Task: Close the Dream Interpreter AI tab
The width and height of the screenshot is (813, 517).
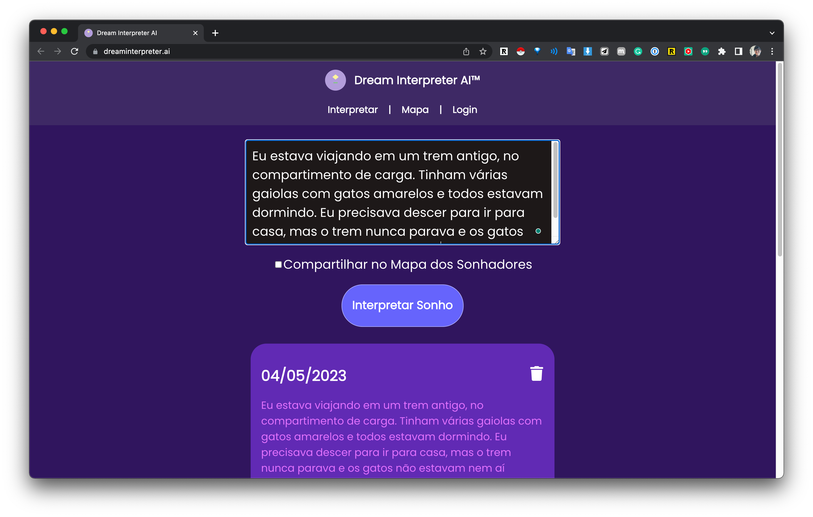Action: [x=195, y=33]
